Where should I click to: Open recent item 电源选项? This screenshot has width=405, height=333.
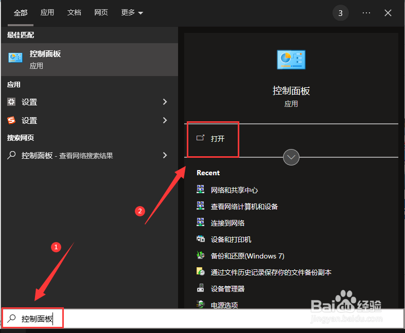pos(224,305)
